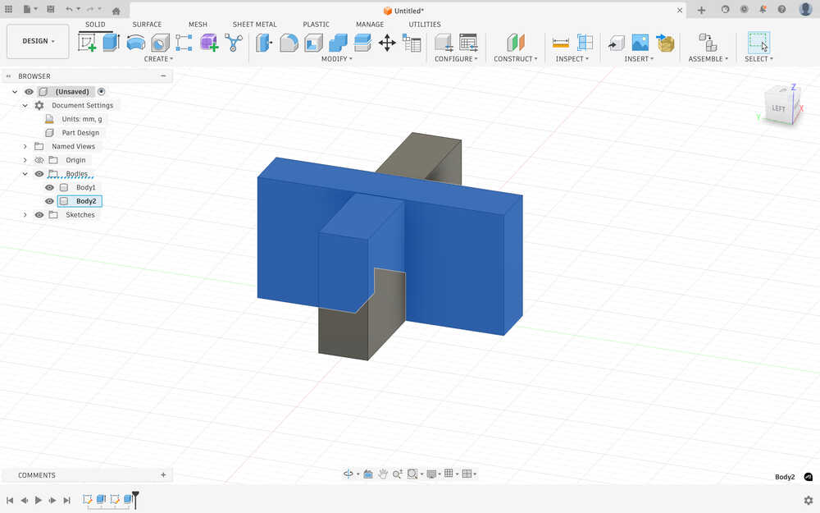Viewport: 820px width, 513px height.
Task: Toggle visibility of the Bodies folder
Action: pyautogui.click(x=39, y=174)
